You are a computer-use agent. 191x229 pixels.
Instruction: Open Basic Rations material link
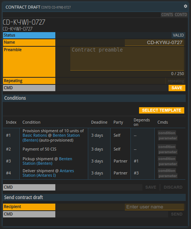pyautogui.click(x=35, y=135)
